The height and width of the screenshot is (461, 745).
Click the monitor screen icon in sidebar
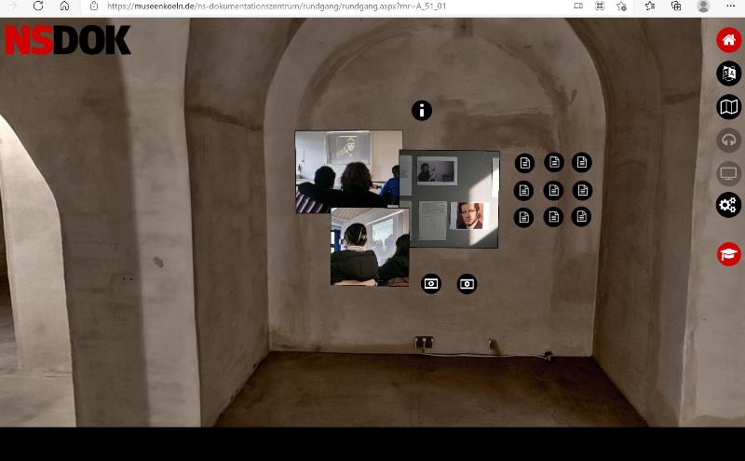[728, 173]
